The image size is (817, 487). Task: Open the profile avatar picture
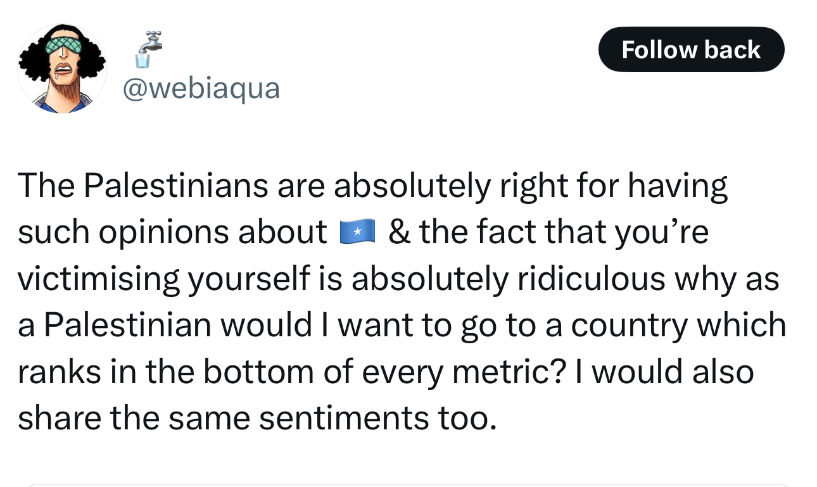click(x=62, y=69)
